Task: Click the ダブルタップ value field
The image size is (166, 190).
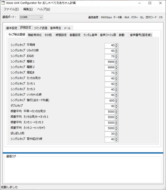Action: [x=110, y=106]
